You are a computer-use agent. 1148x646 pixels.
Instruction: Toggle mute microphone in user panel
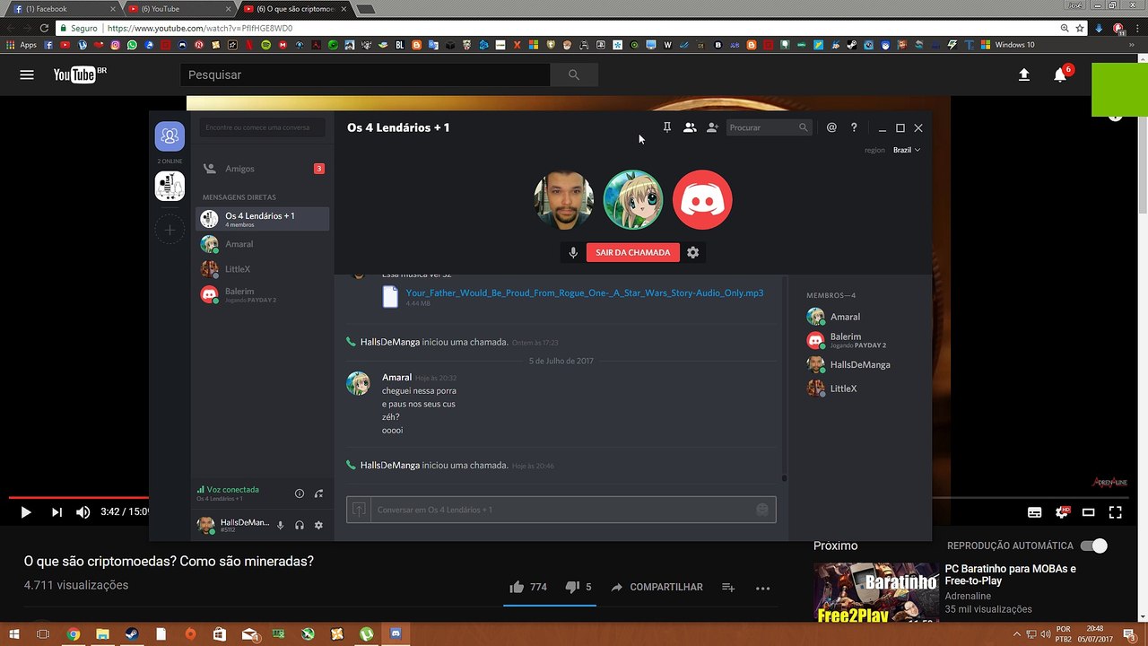point(280,525)
